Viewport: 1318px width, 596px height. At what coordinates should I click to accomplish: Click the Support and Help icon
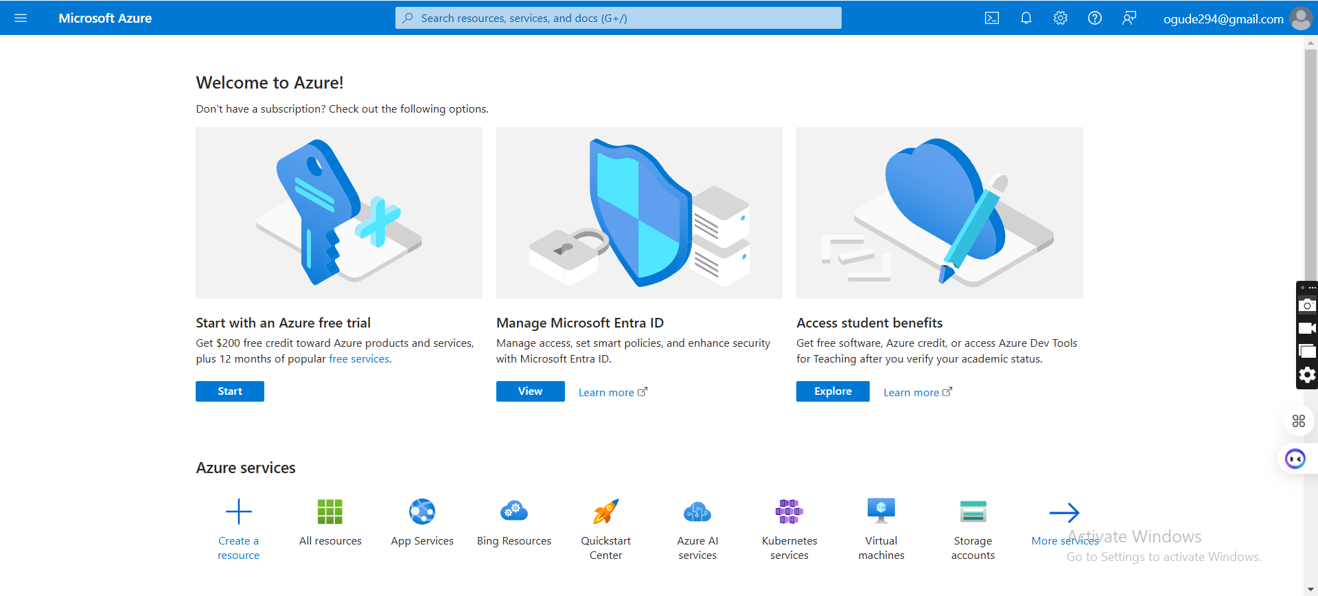pyautogui.click(x=1095, y=18)
